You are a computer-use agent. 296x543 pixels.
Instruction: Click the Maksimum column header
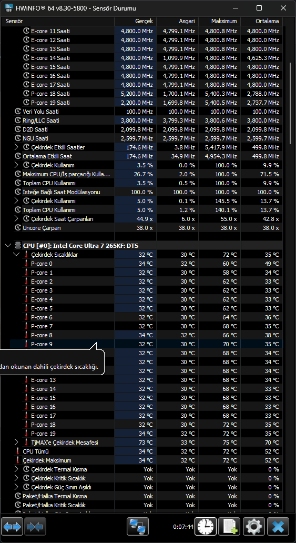tap(219, 21)
